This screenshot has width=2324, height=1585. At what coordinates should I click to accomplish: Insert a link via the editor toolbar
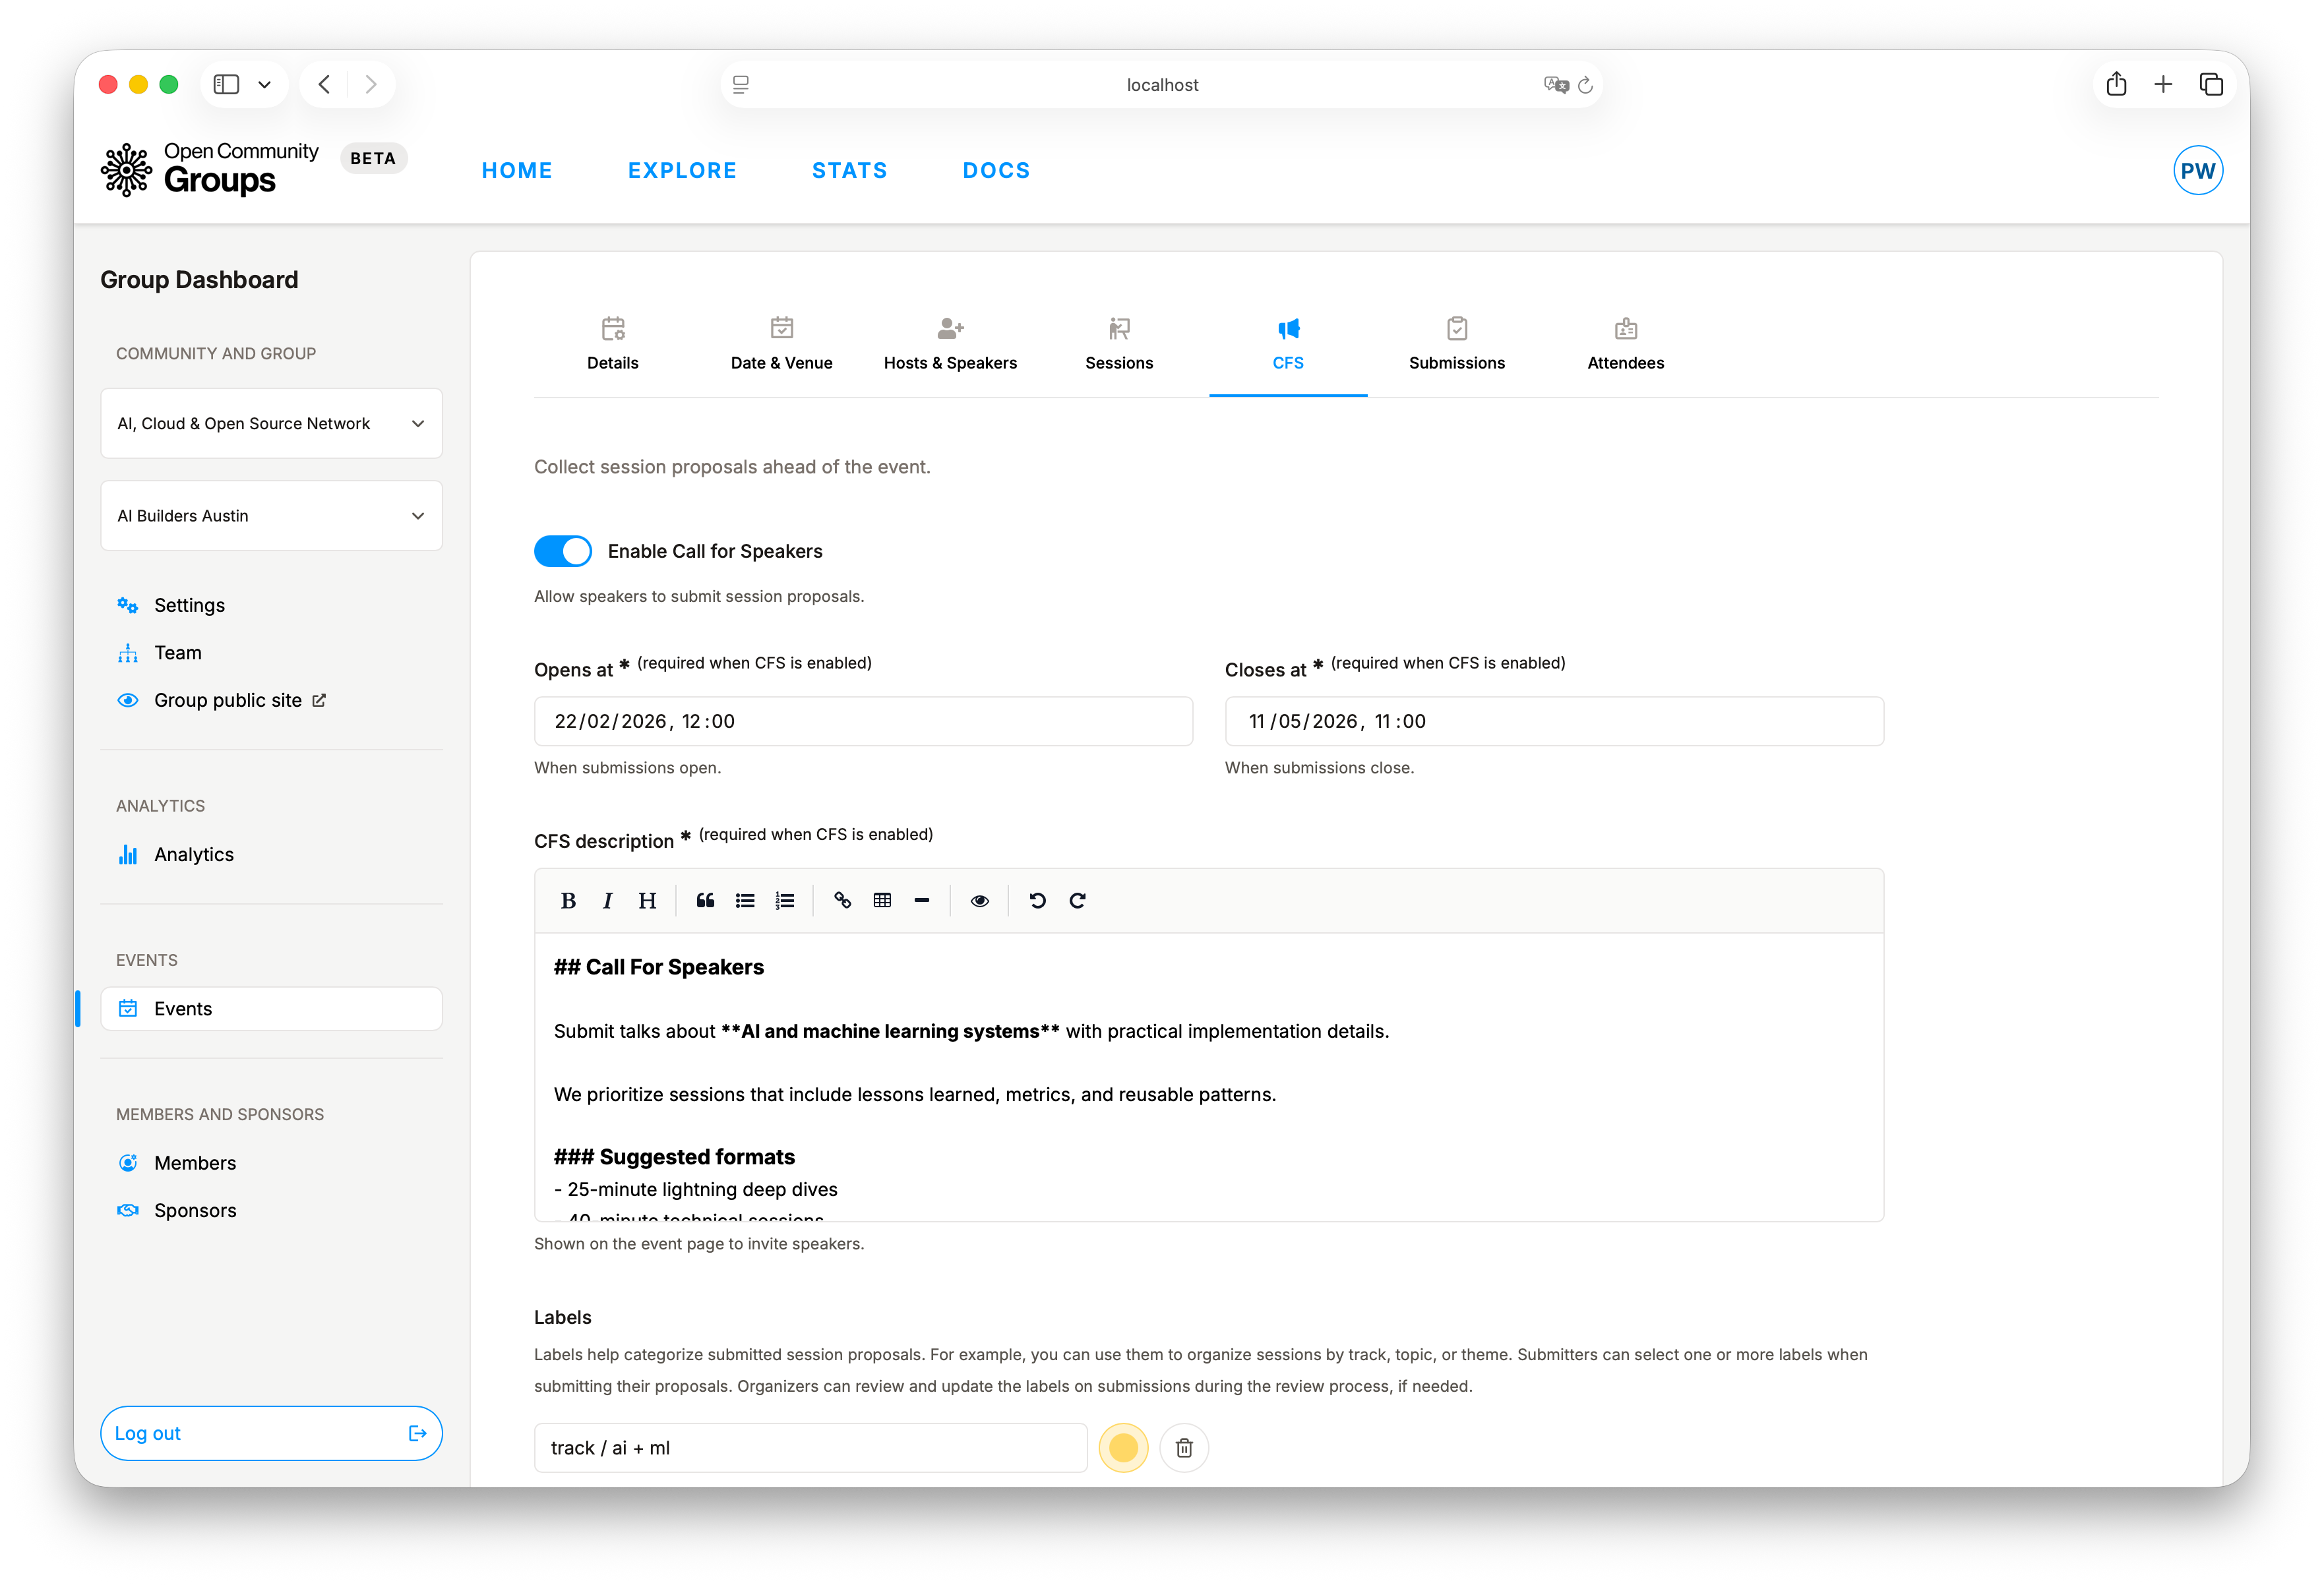842,901
